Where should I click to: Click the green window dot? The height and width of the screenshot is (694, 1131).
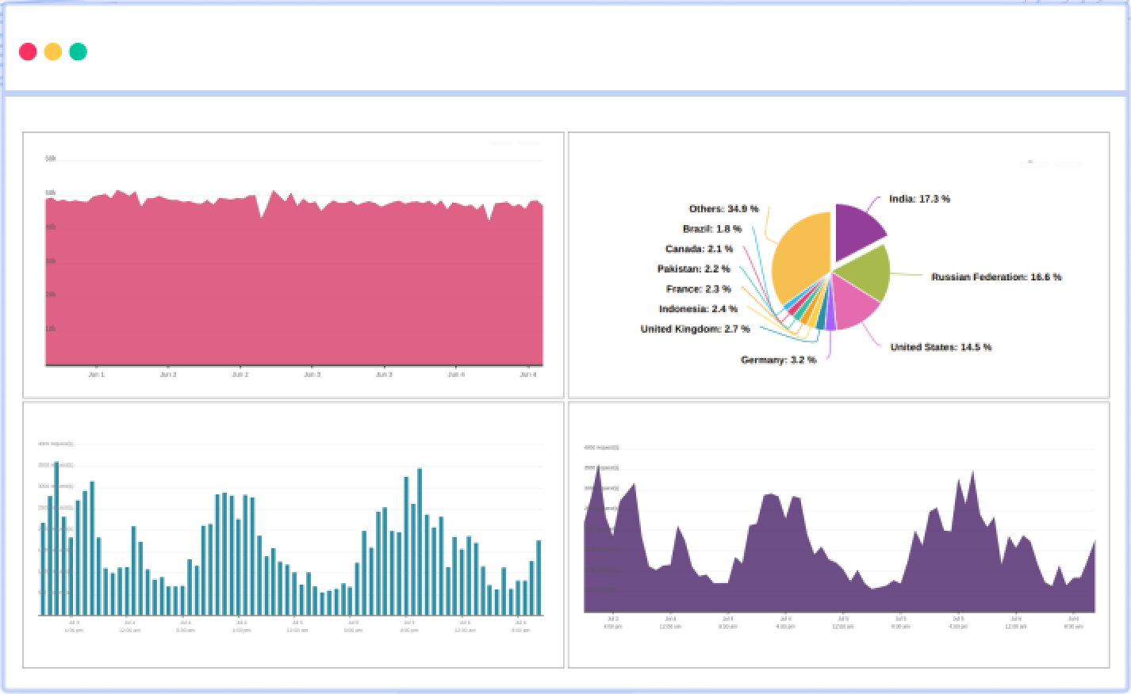coord(78,51)
